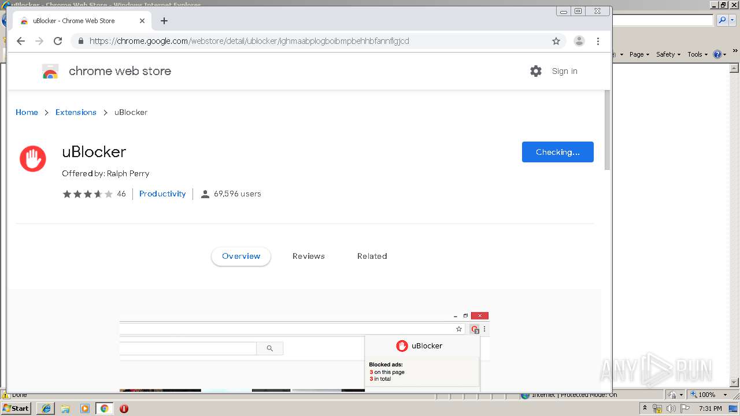Switch to the Reviews tab
Screen dimensions: 740x416
[308, 256]
